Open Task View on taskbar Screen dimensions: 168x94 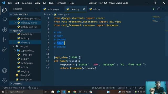tap(45, 92)
